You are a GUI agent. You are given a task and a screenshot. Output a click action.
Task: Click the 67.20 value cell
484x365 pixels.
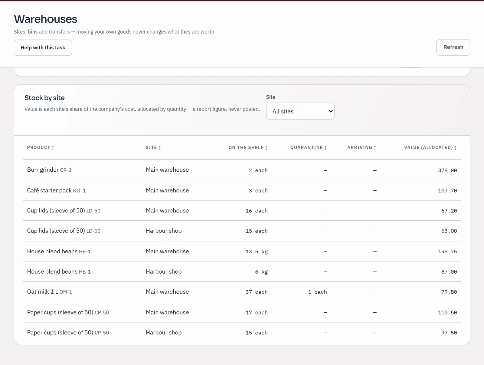449,211
